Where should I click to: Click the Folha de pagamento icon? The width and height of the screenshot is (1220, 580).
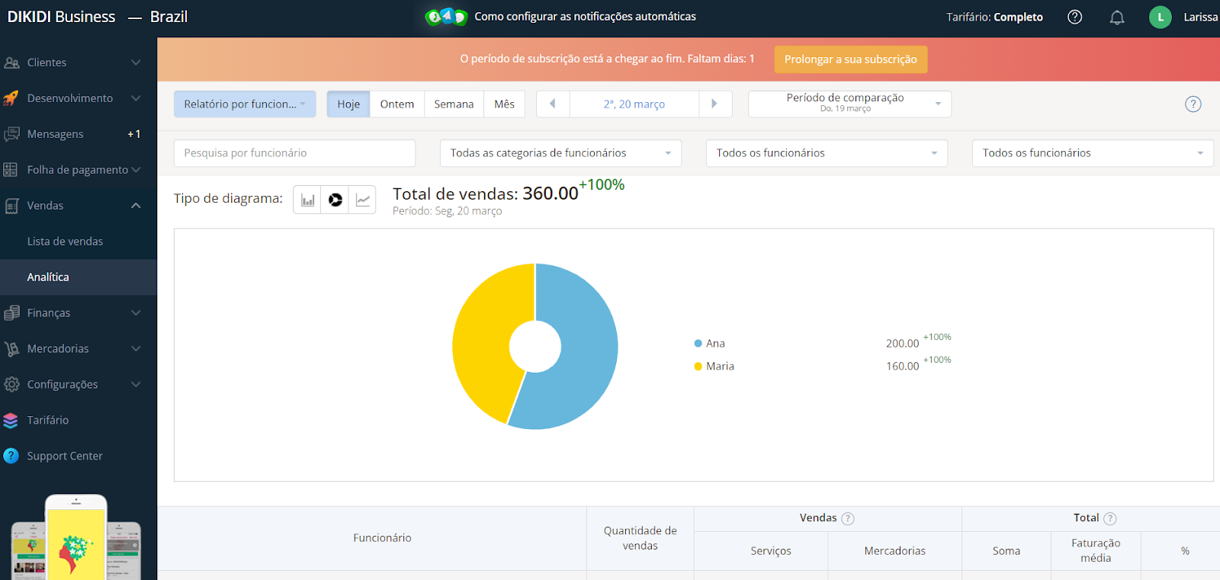tap(11, 170)
